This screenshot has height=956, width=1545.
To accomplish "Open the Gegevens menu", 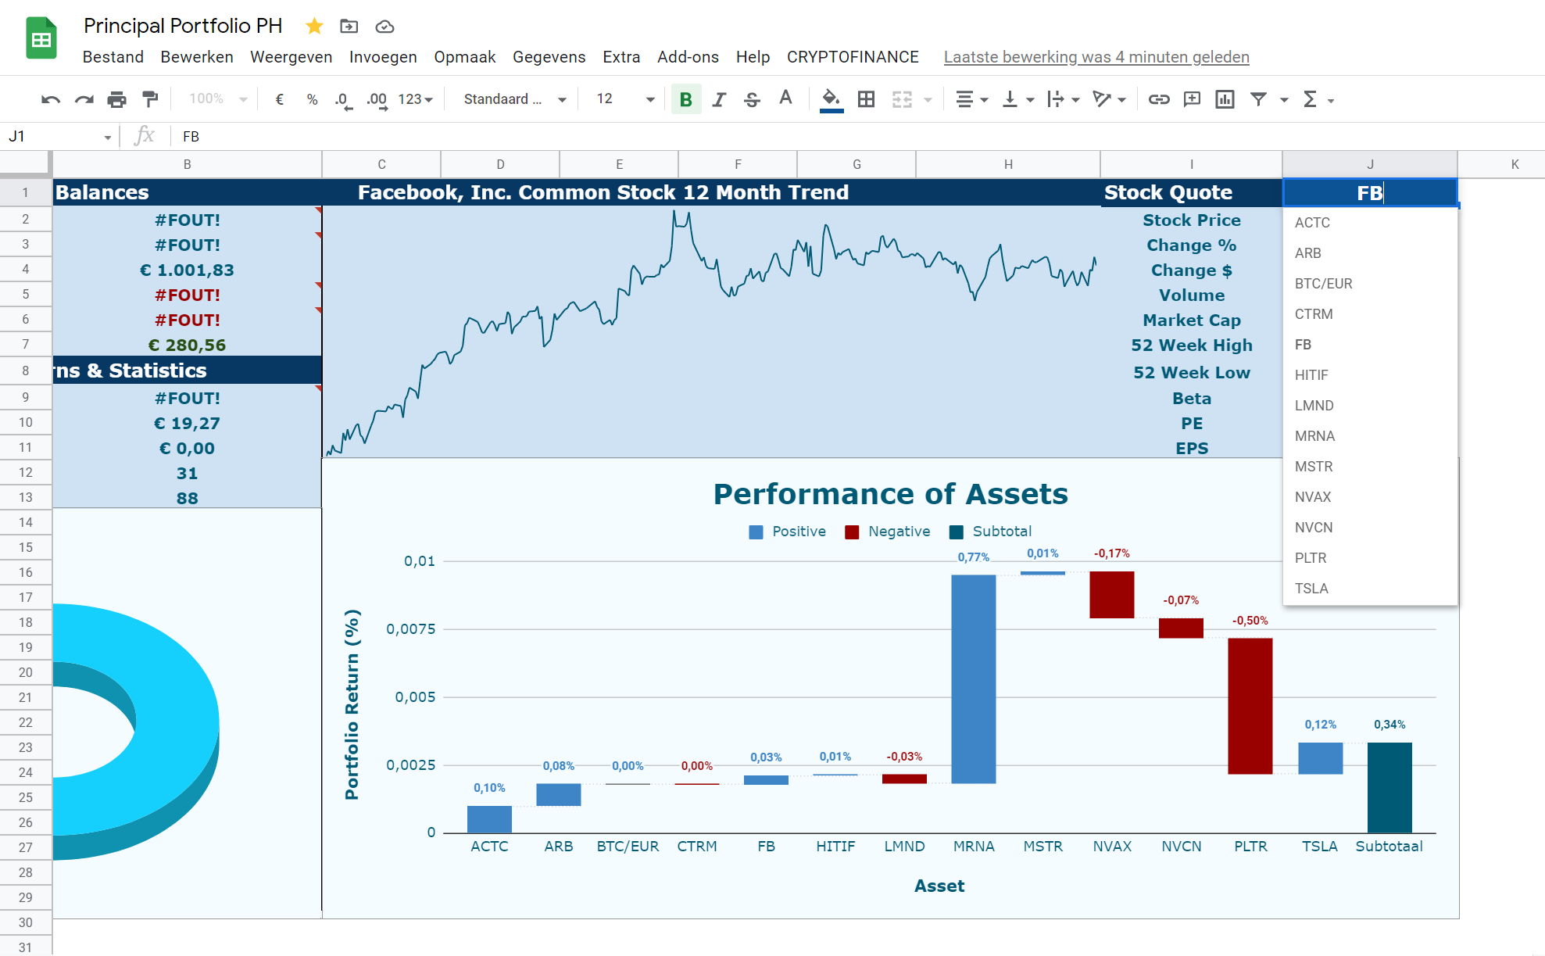I will [549, 57].
